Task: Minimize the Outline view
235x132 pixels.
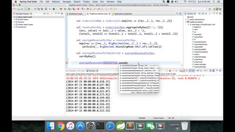Action: [x=217, y=14]
